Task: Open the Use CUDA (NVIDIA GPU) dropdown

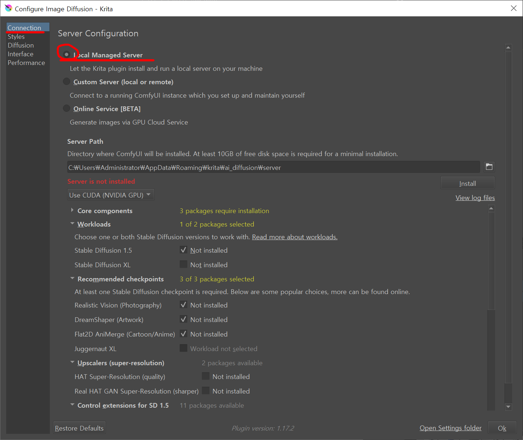Action: click(111, 195)
